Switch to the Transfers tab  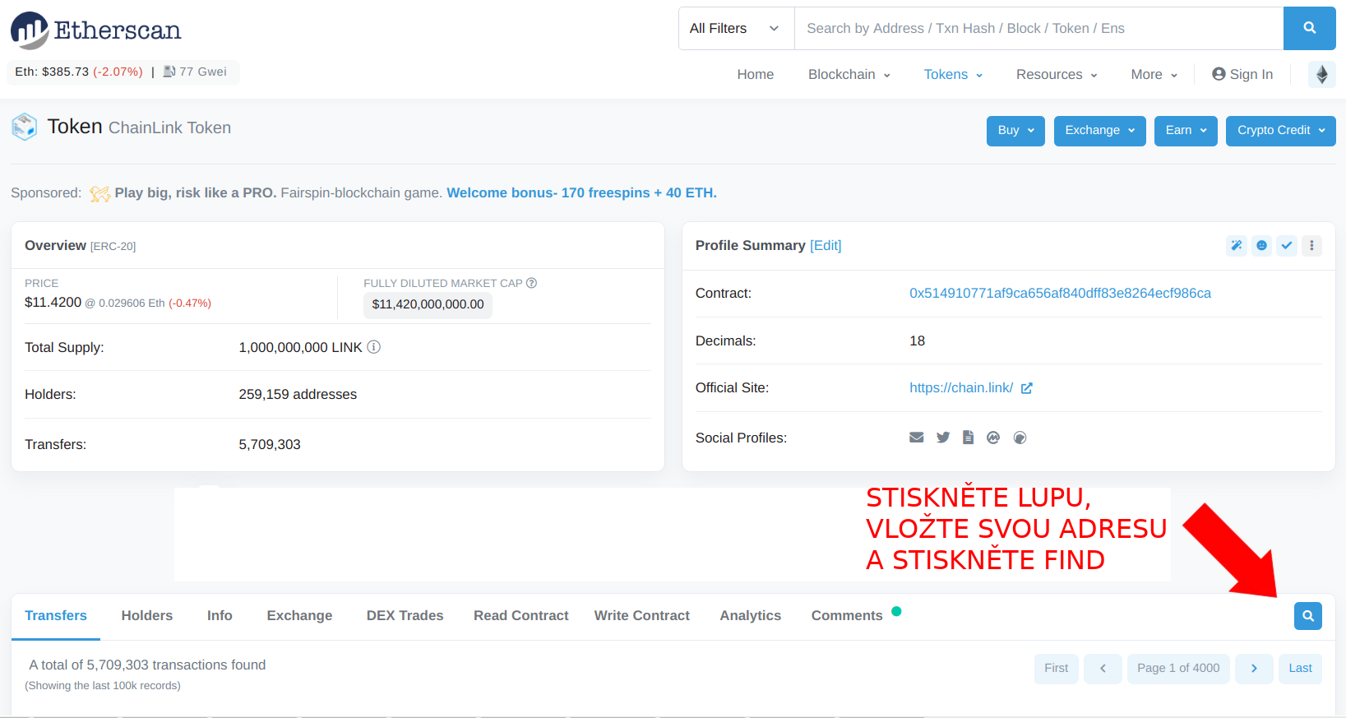[x=56, y=616]
